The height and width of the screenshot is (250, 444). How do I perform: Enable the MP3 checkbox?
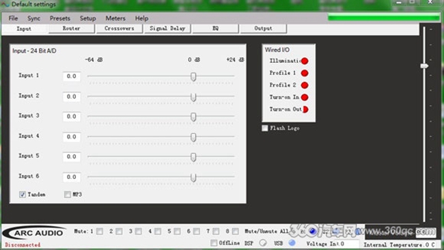68,194
